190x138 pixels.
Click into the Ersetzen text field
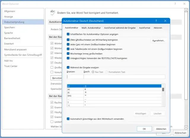pos(75,77)
